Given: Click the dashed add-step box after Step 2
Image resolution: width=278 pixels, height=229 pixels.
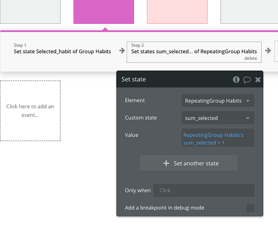Looking at the screenshot, I should point(276,51).
